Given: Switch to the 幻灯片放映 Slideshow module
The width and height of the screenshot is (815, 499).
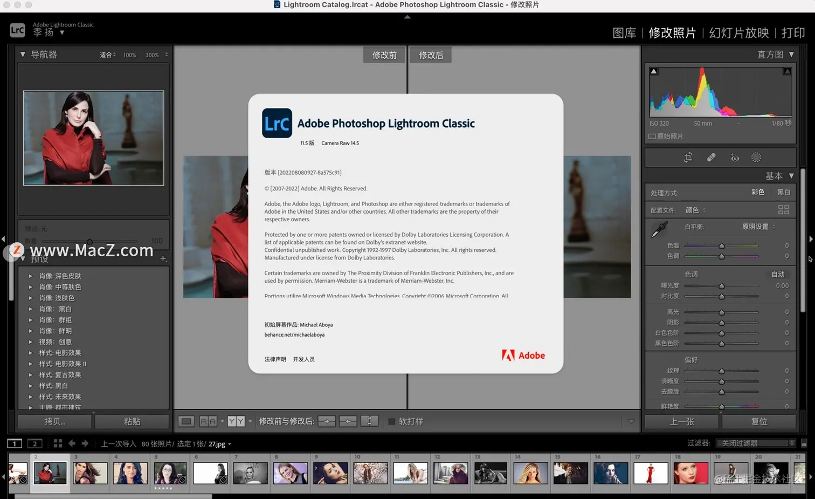Looking at the screenshot, I should 739,33.
